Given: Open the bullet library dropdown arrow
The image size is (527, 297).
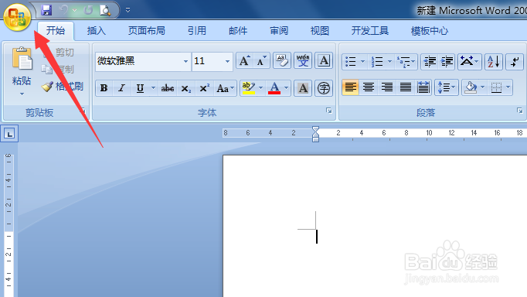Looking at the screenshot, I should (362, 62).
